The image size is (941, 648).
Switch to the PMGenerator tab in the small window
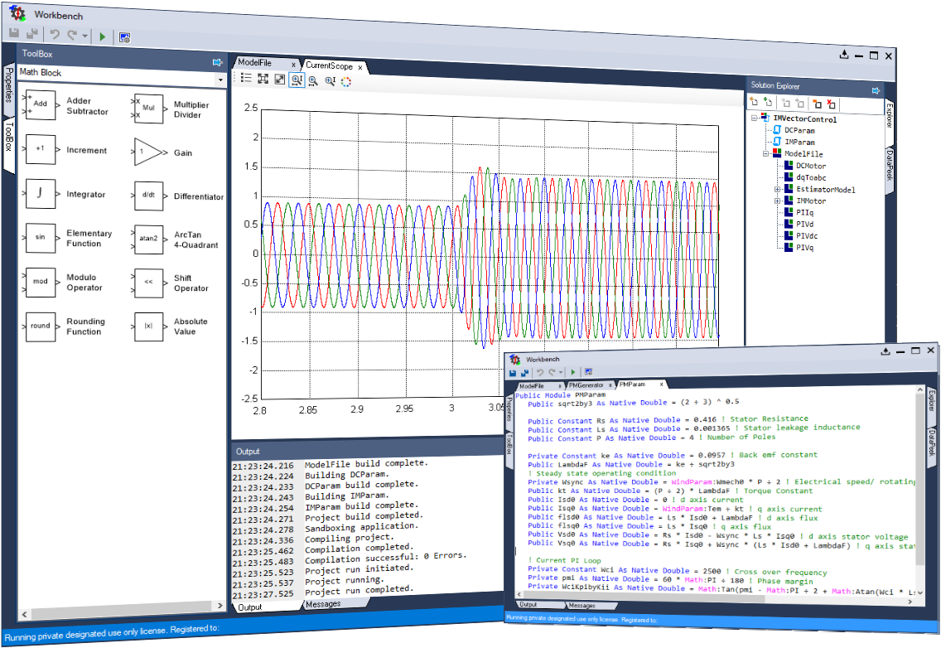coord(586,385)
